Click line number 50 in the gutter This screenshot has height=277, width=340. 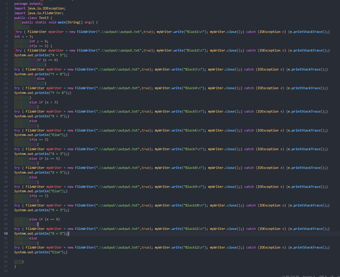coord(6,233)
